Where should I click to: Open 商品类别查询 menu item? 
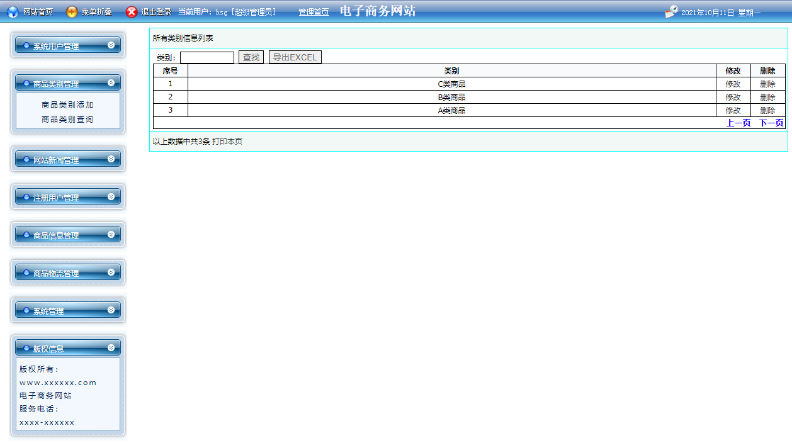[67, 120]
